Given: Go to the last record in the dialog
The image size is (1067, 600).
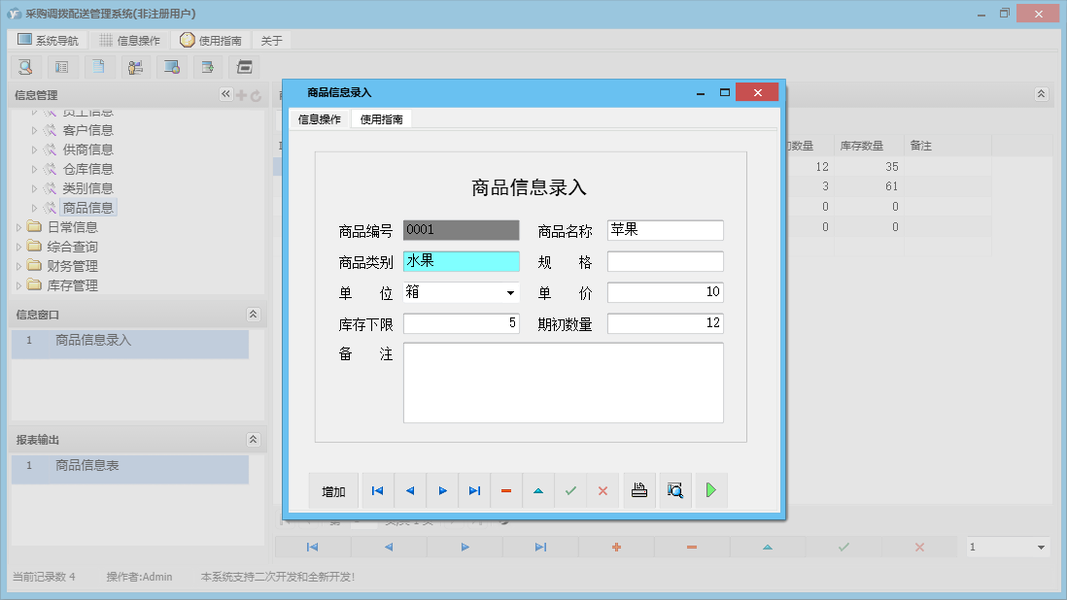Looking at the screenshot, I should coord(474,490).
